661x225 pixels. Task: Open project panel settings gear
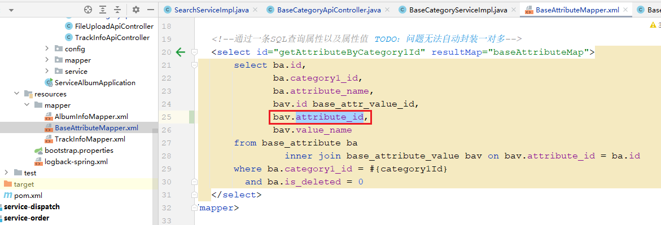click(x=135, y=9)
